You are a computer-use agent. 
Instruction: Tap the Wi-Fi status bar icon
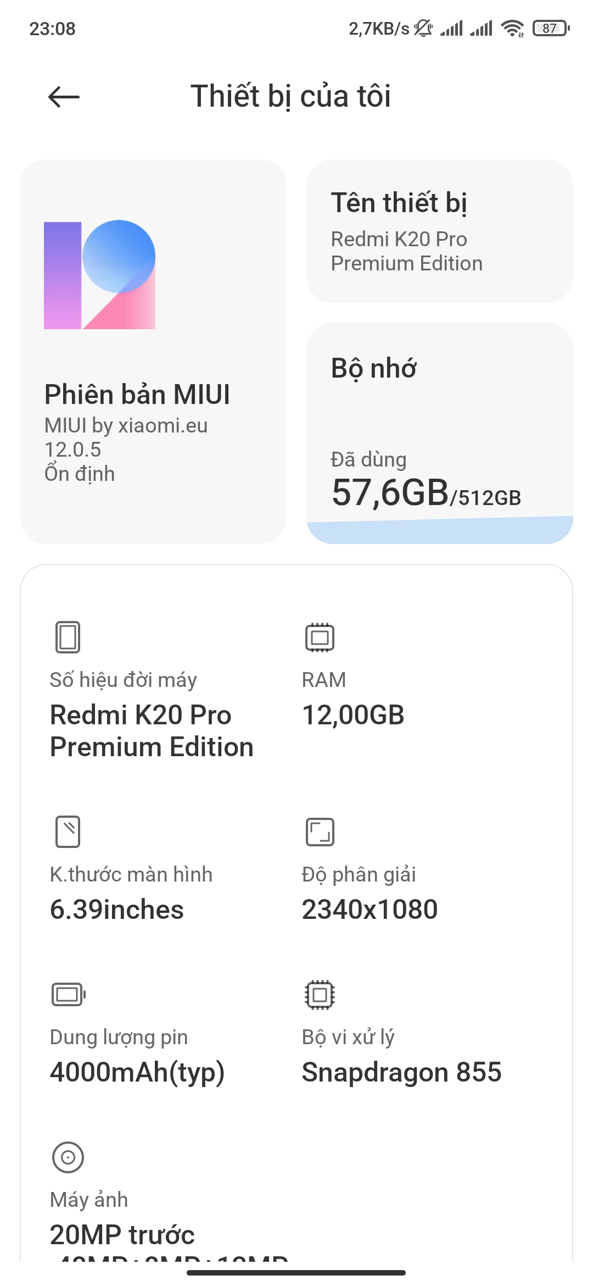pyautogui.click(x=513, y=28)
